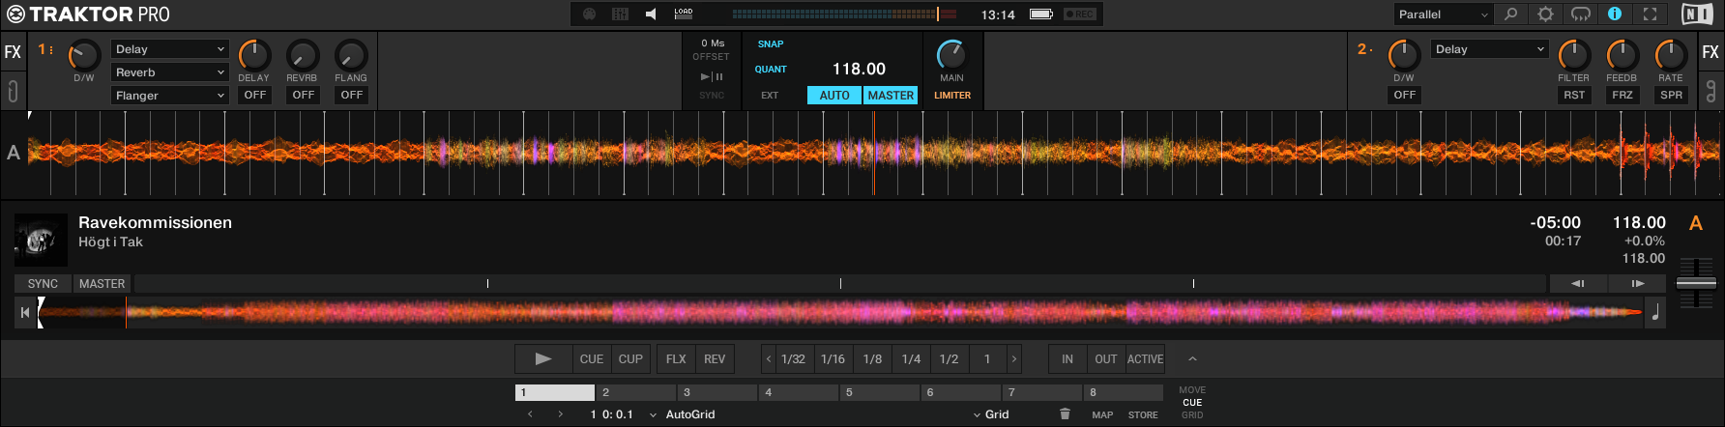Screen dimensions: 1725x427
Task: Start playback with deck A play button
Action: click(x=543, y=359)
